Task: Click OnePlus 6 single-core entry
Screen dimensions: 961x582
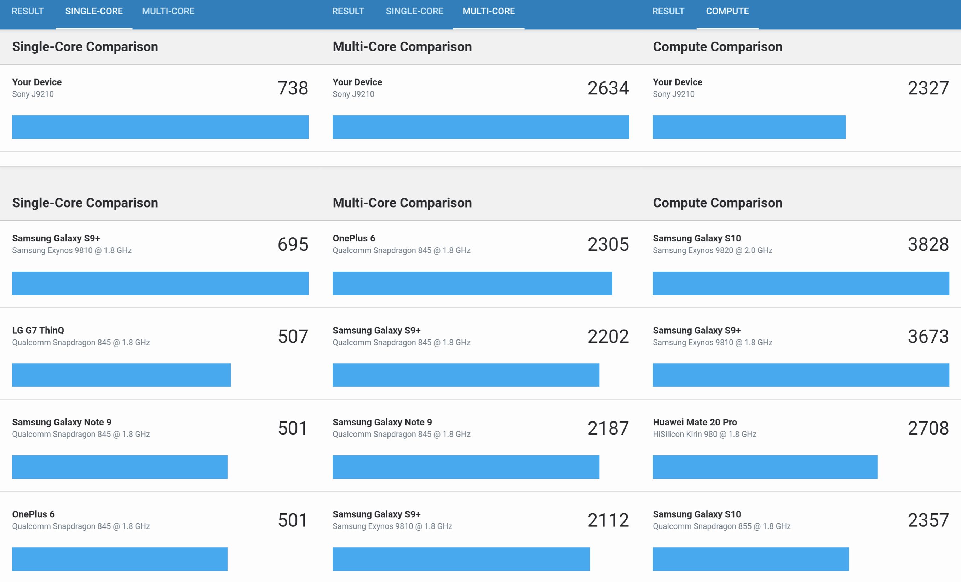Action: [x=160, y=537]
